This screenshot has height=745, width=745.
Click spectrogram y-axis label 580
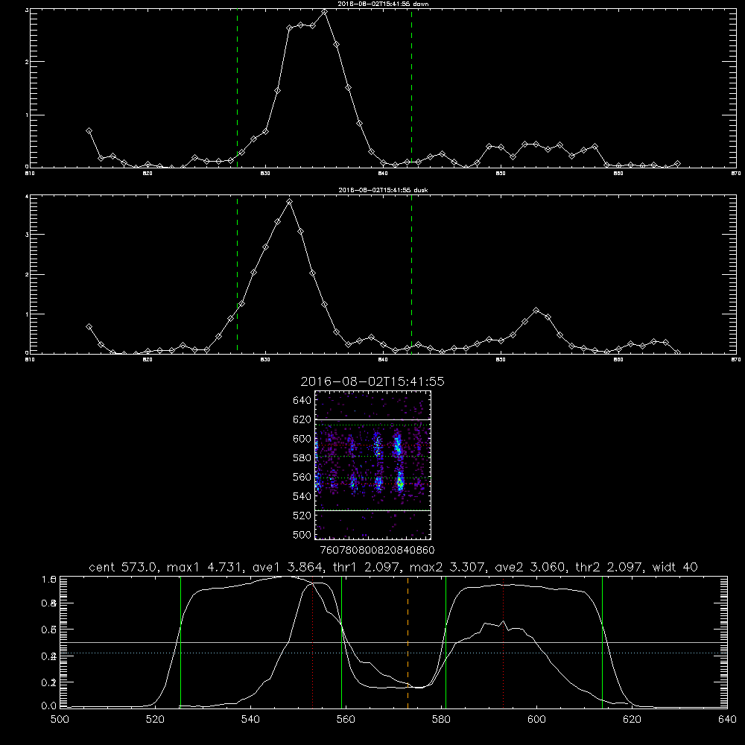[x=302, y=458]
